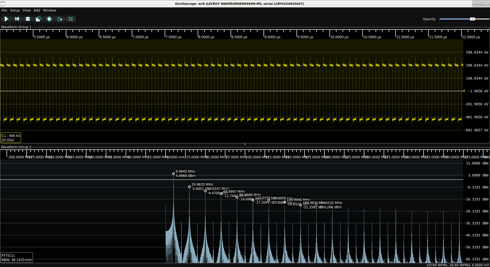Open the Window menu

click(x=50, y=10)
